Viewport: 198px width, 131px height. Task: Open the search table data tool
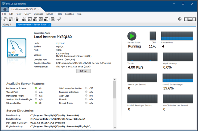pos(53,19)
